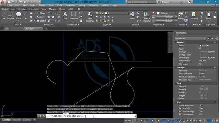Select the Line tool
The height and width of the screenshot is (123, 219).
click(x=4, y=16)
